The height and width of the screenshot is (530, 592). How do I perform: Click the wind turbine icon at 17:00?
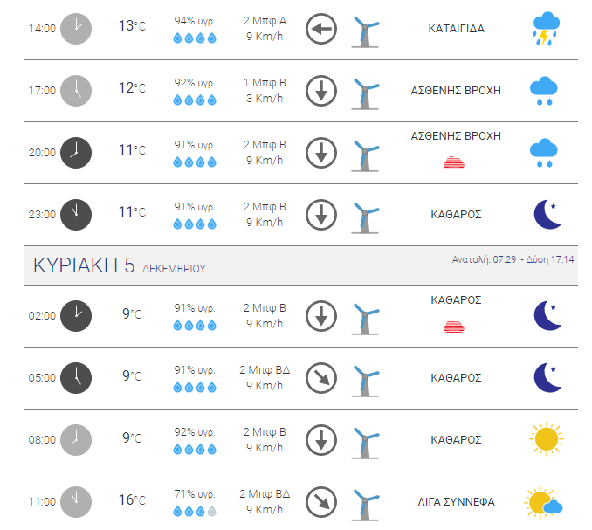pyautogui.click(x=365, y=93)
